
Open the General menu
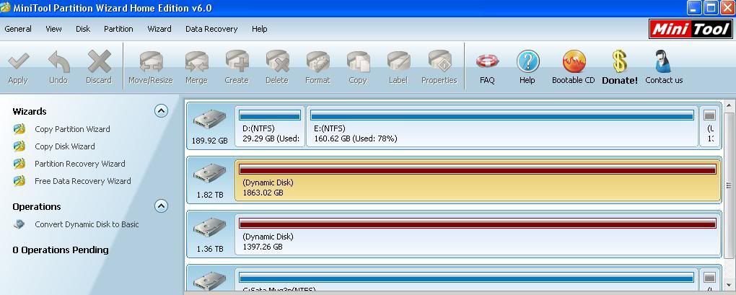[18, 29]
